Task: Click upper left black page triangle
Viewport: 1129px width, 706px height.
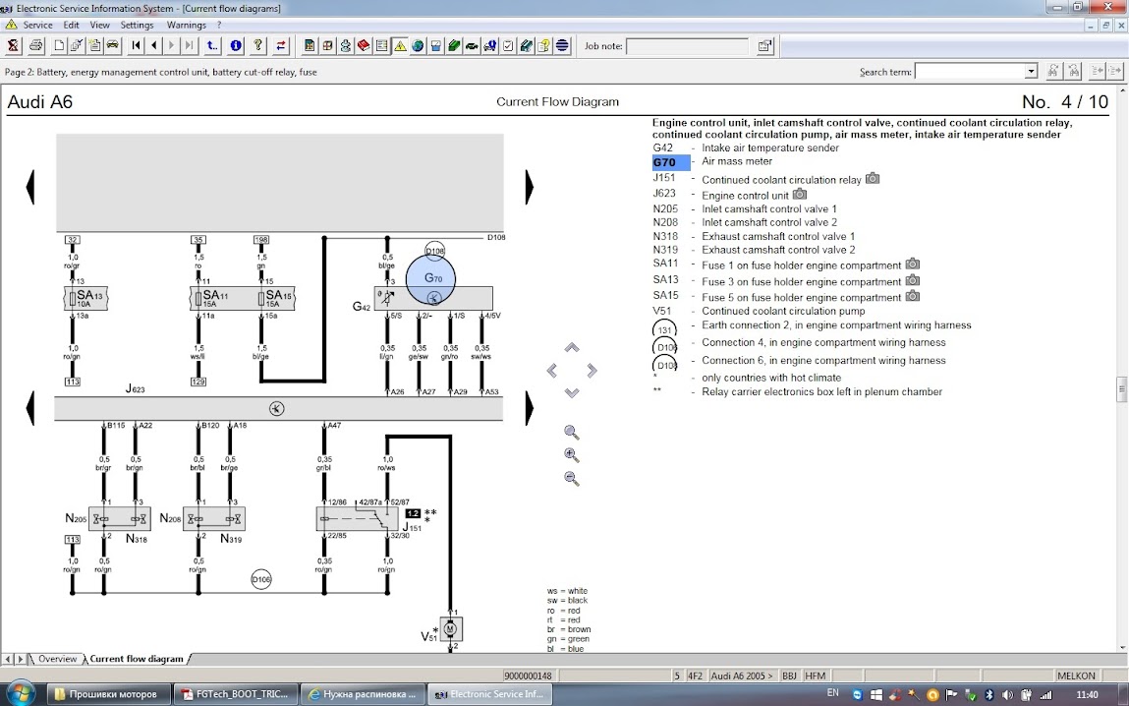Action: [30, 187]
